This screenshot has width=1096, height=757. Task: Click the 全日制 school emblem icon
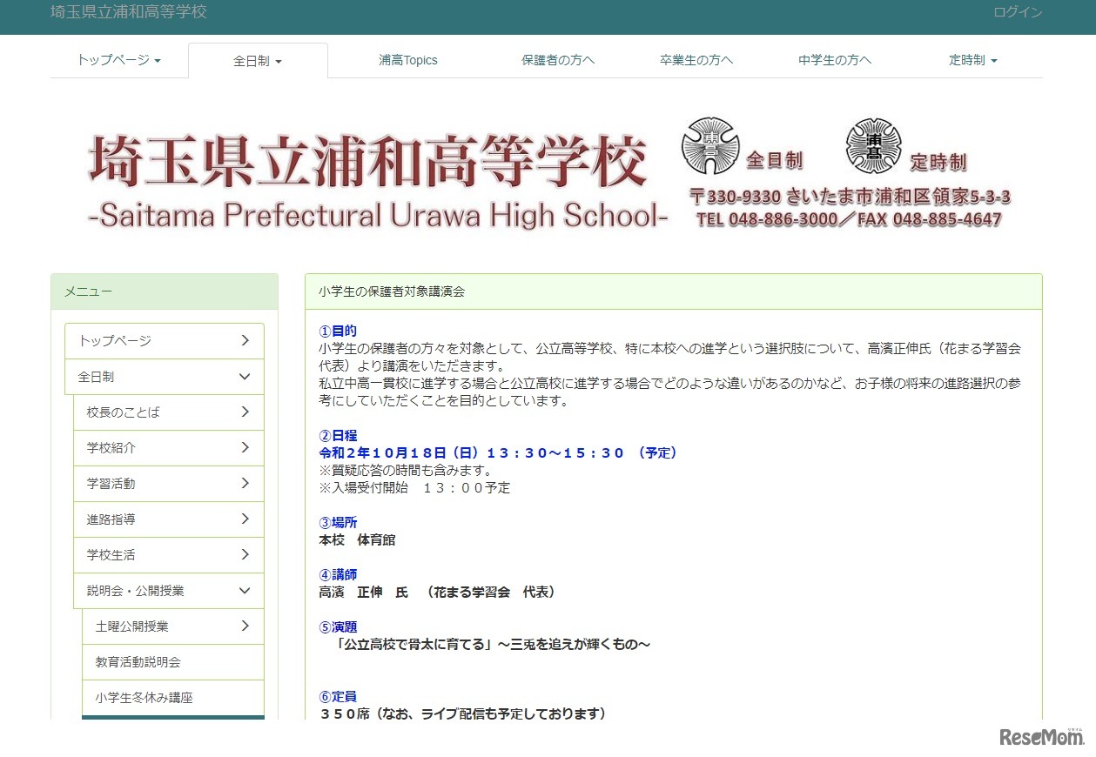pyautogui.click(x=709, y=146)
